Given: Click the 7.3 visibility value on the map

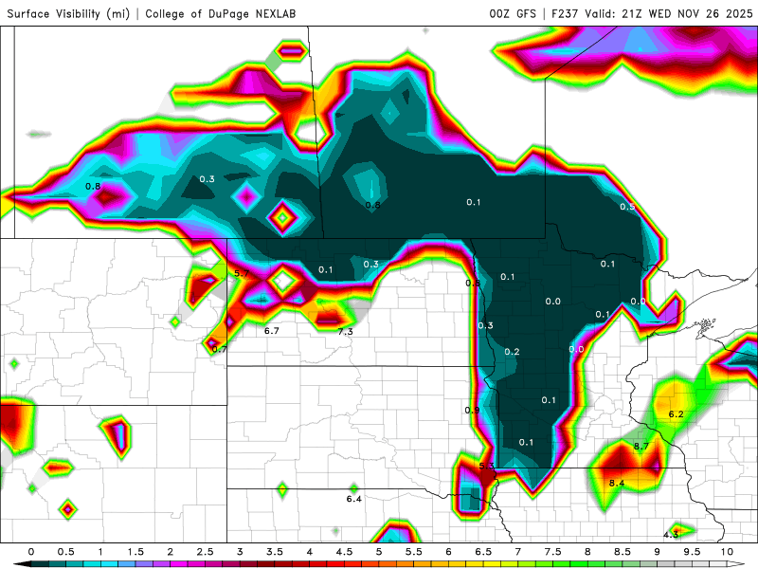Looking at the screenshot, I should [345, 332].
